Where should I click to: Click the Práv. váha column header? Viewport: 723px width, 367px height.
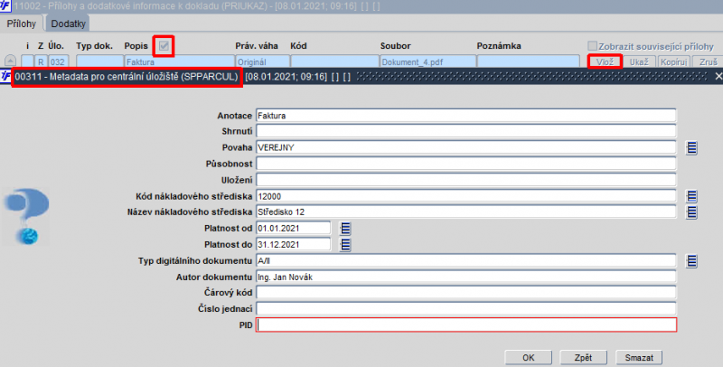pos(257,45)
